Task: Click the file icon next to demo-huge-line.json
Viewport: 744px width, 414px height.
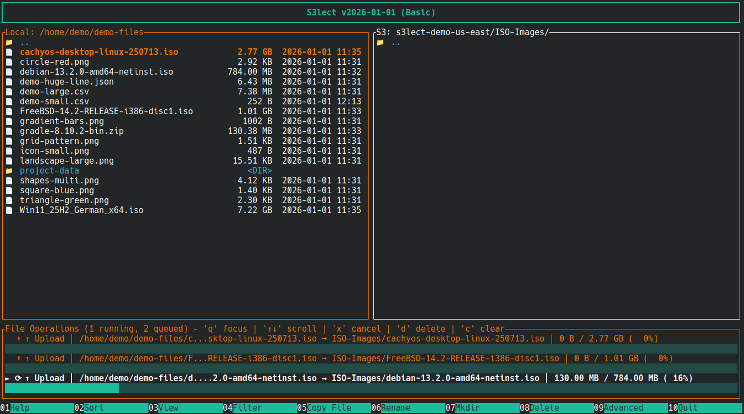Action: (9, 81)
